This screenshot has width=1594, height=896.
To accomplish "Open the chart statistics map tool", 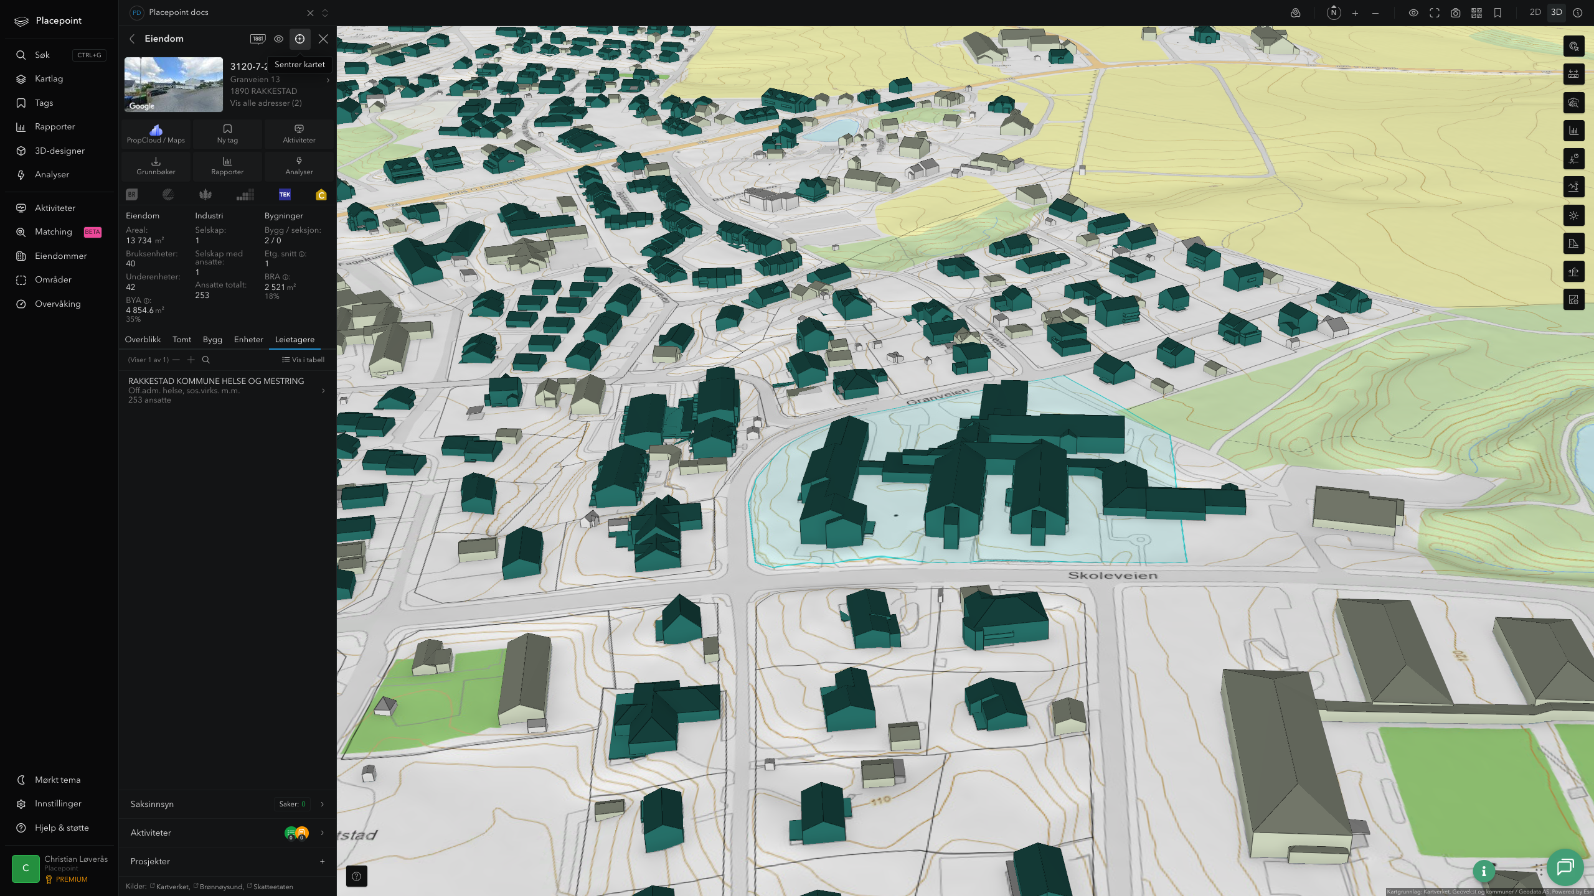I will point(1574,131).
